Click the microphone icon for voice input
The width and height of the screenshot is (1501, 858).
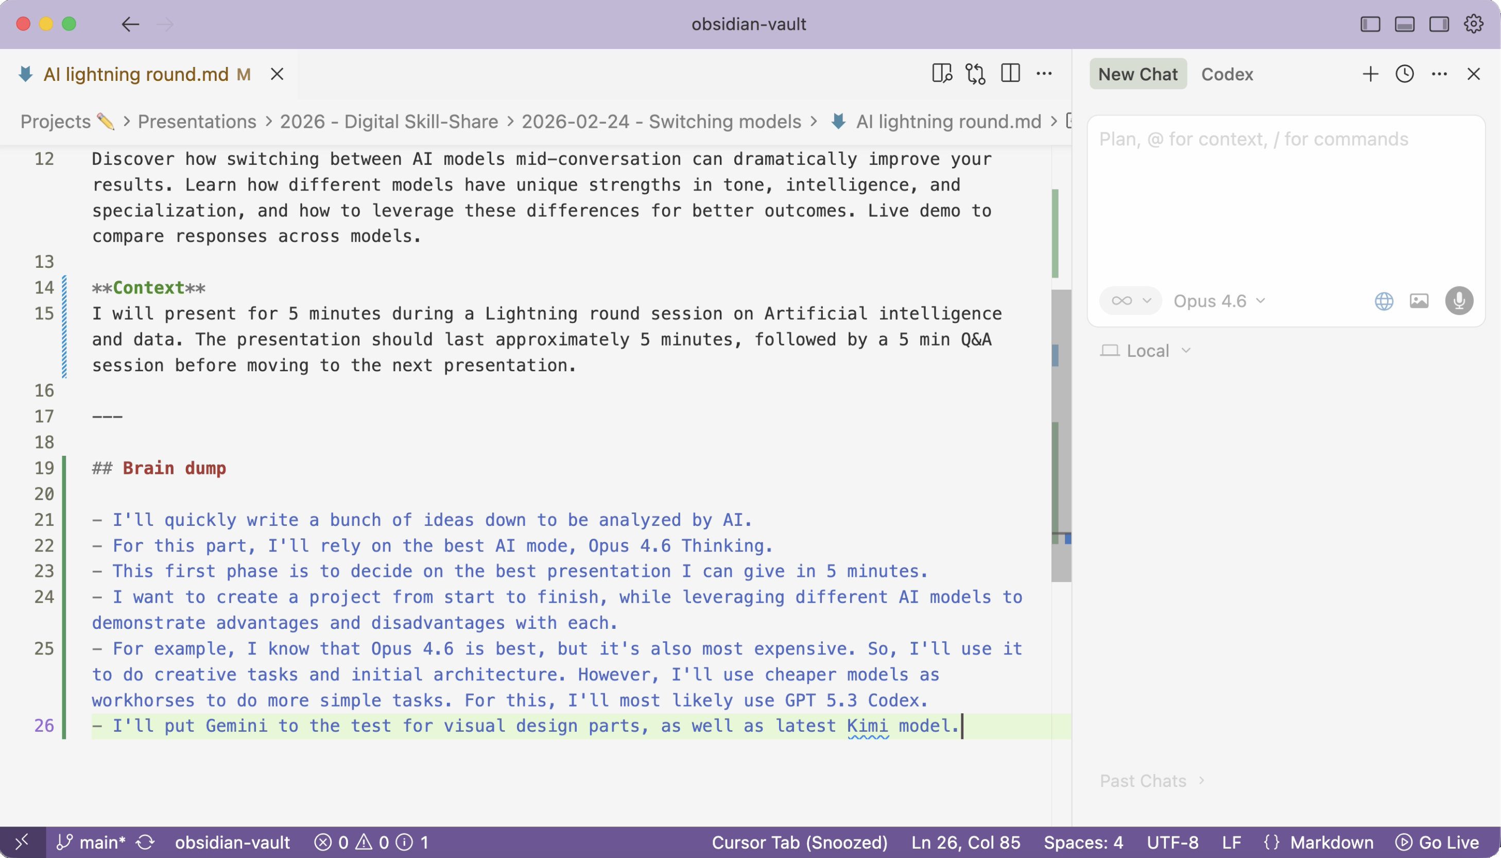click(x=1459, y=301)
